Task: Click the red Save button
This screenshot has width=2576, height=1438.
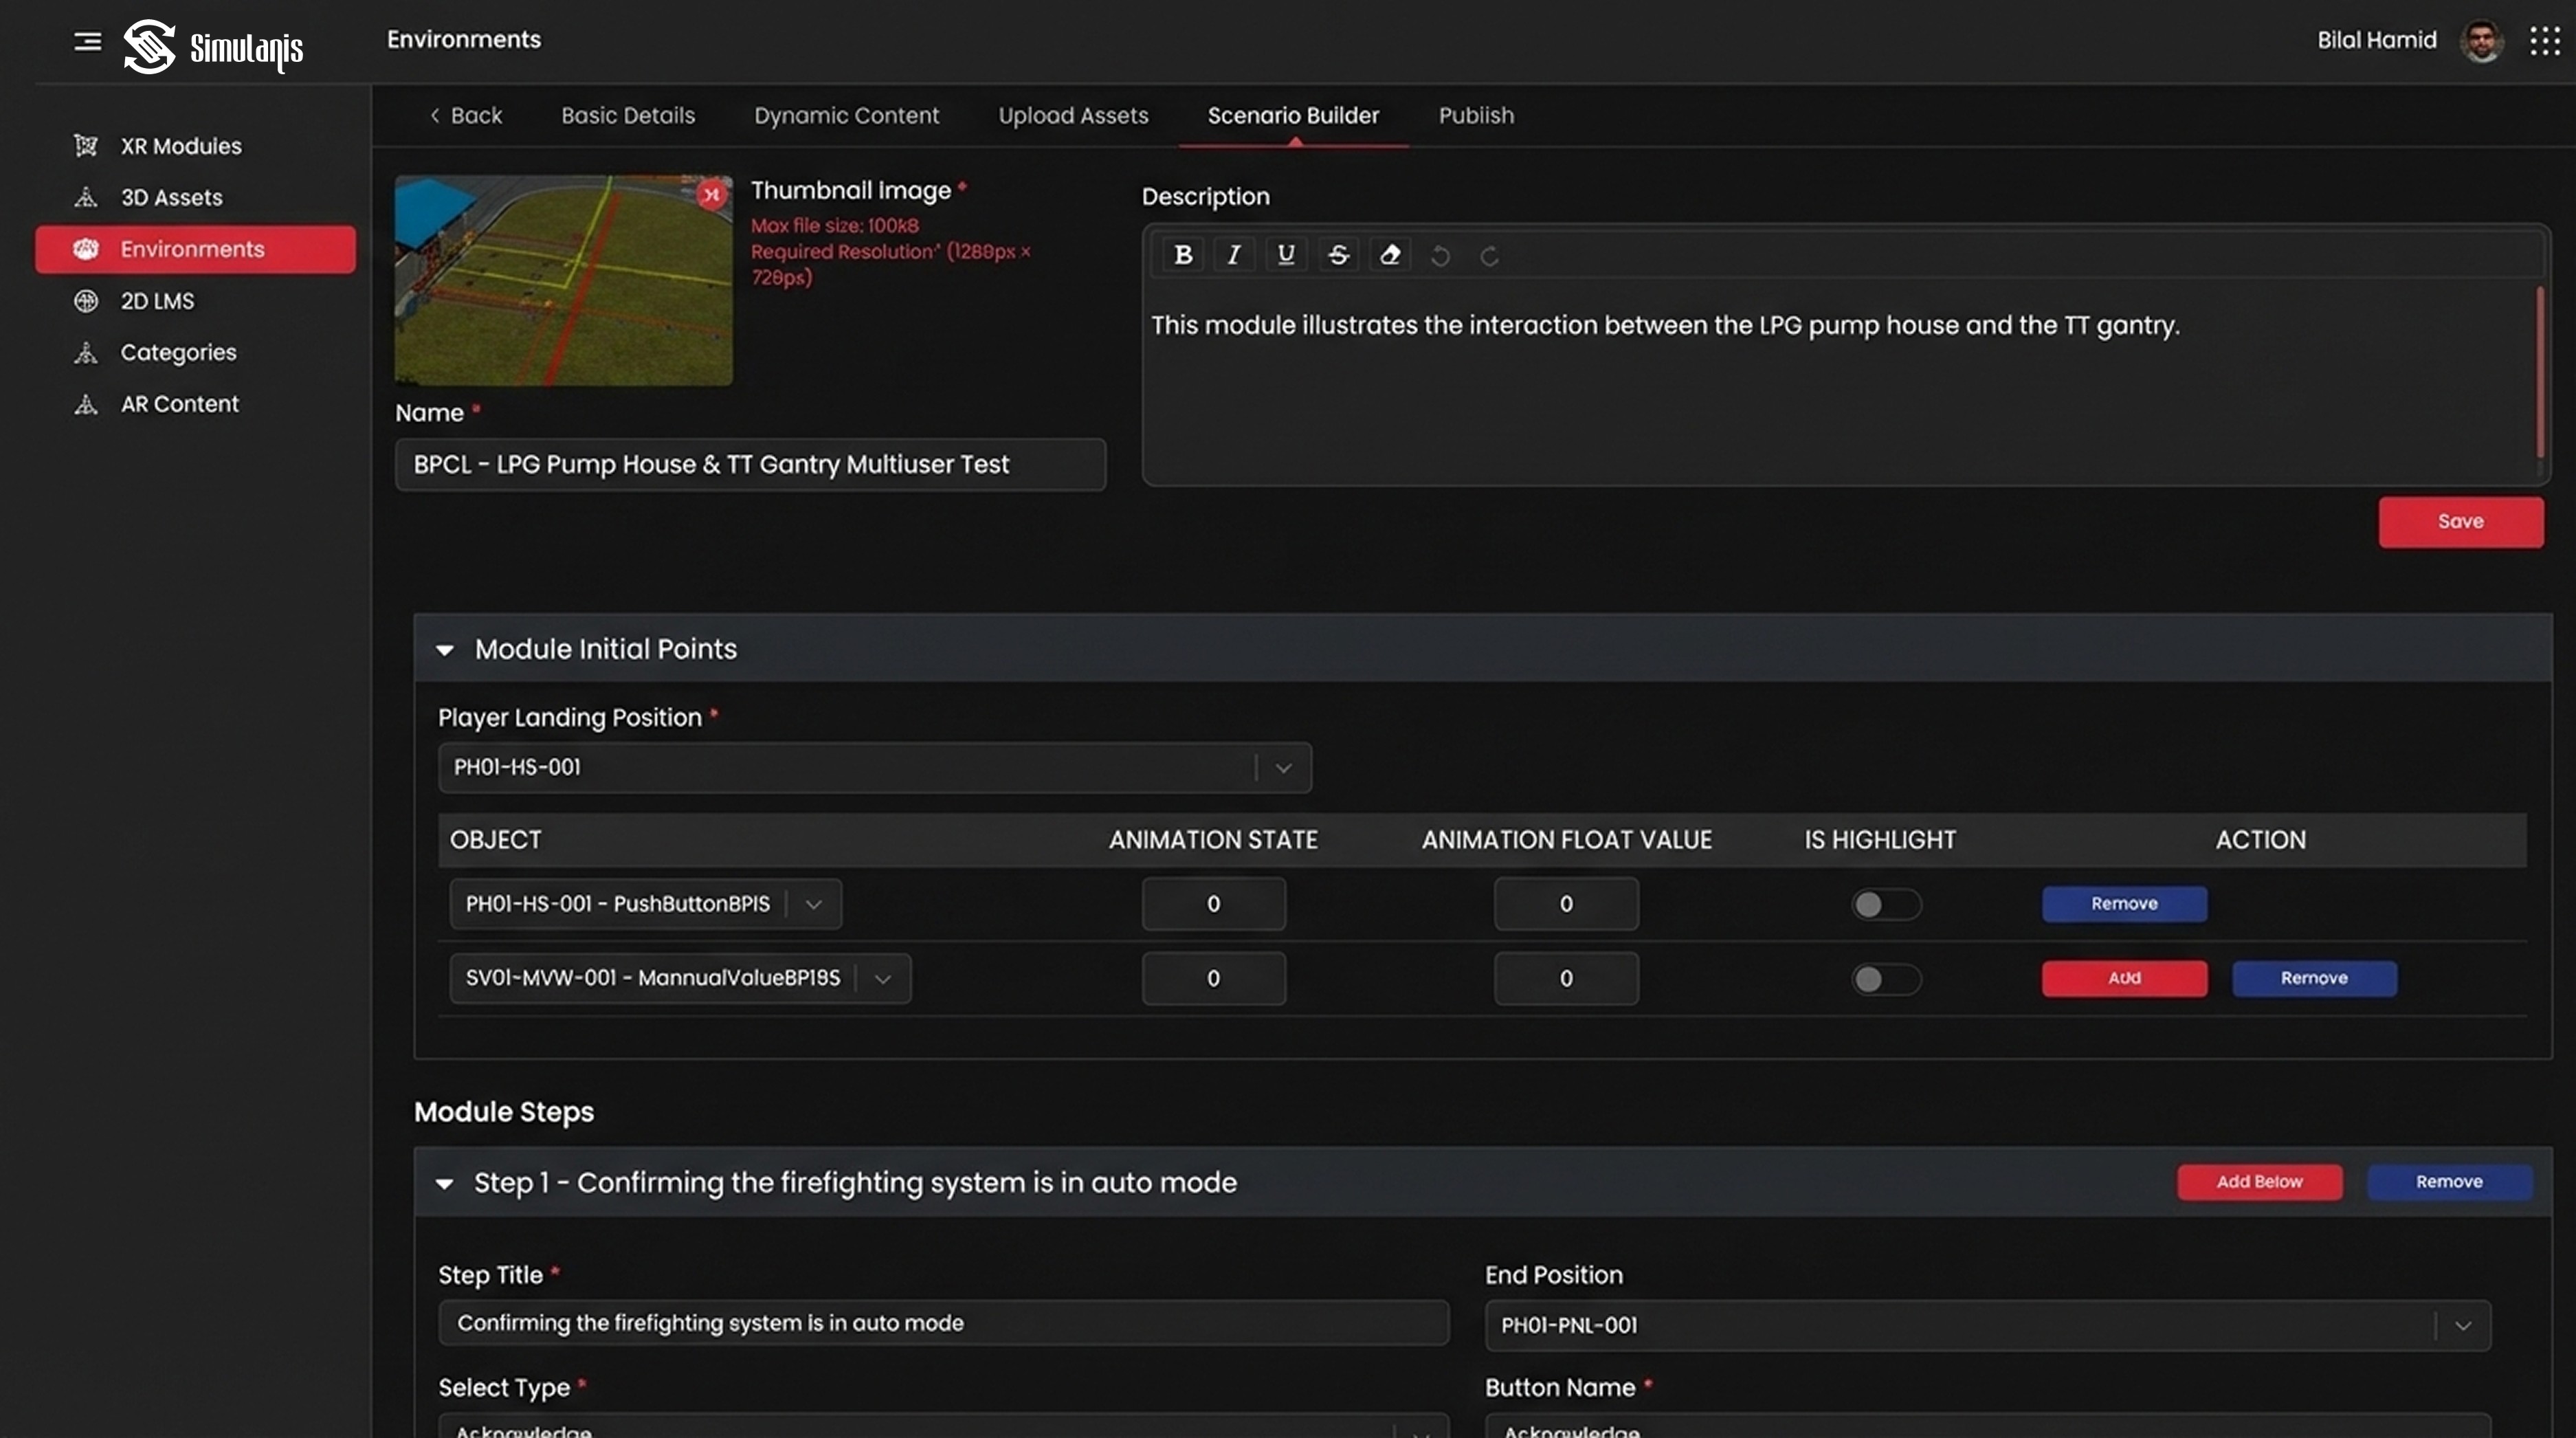Action: pos(2460,522)
